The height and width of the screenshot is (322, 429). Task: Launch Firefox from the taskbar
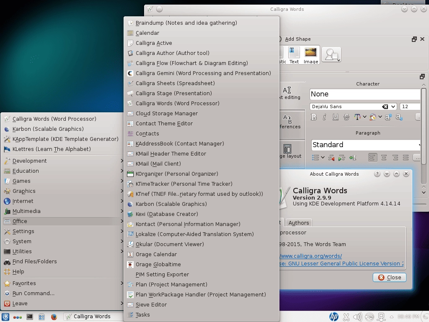point(54,317)
